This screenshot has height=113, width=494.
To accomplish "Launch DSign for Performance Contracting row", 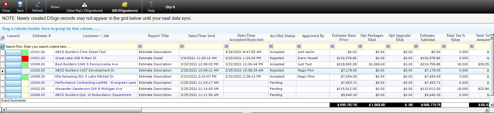I will tap(13, 83).
